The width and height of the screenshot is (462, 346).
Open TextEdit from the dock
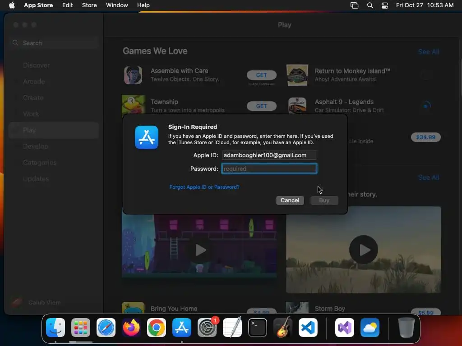[232, 328]
